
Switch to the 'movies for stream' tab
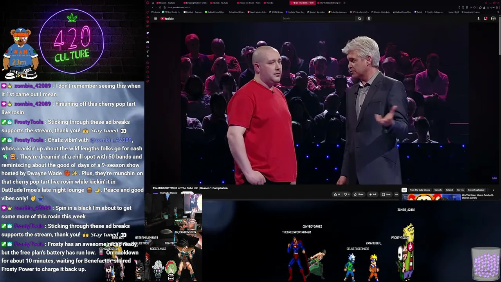click(x=249, y=3)
